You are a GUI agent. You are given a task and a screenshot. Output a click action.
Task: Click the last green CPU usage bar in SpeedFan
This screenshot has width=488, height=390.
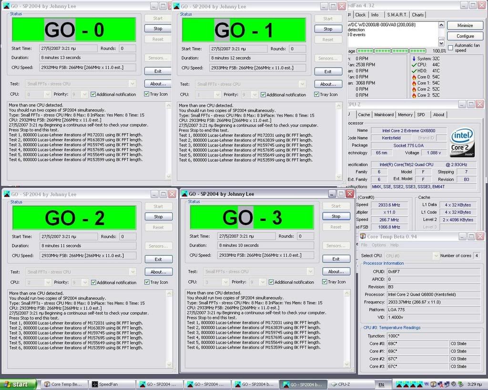coord(417,50)
